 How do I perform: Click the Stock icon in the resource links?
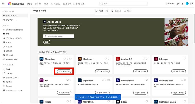click(4, 69)
